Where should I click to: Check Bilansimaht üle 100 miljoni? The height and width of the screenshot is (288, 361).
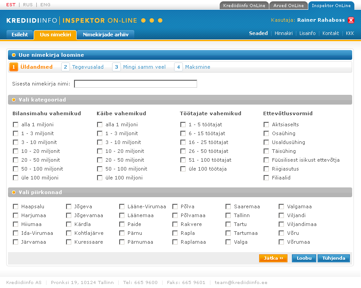(16, 178)
